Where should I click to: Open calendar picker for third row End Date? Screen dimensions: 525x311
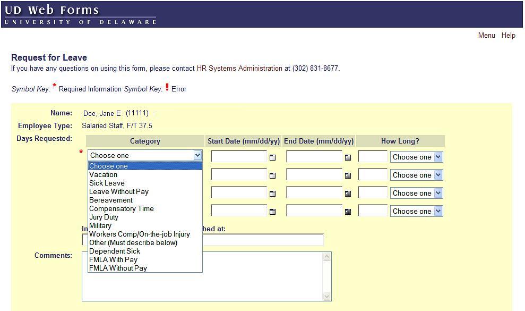[348, 194]
